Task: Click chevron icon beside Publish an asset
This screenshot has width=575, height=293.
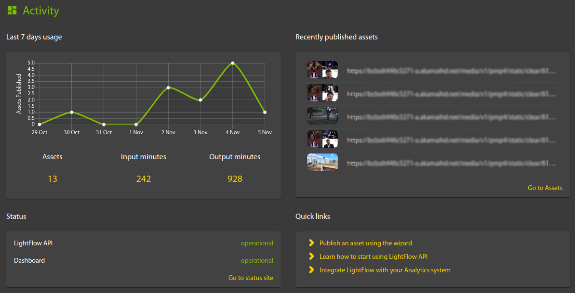Action: point(311,243)
